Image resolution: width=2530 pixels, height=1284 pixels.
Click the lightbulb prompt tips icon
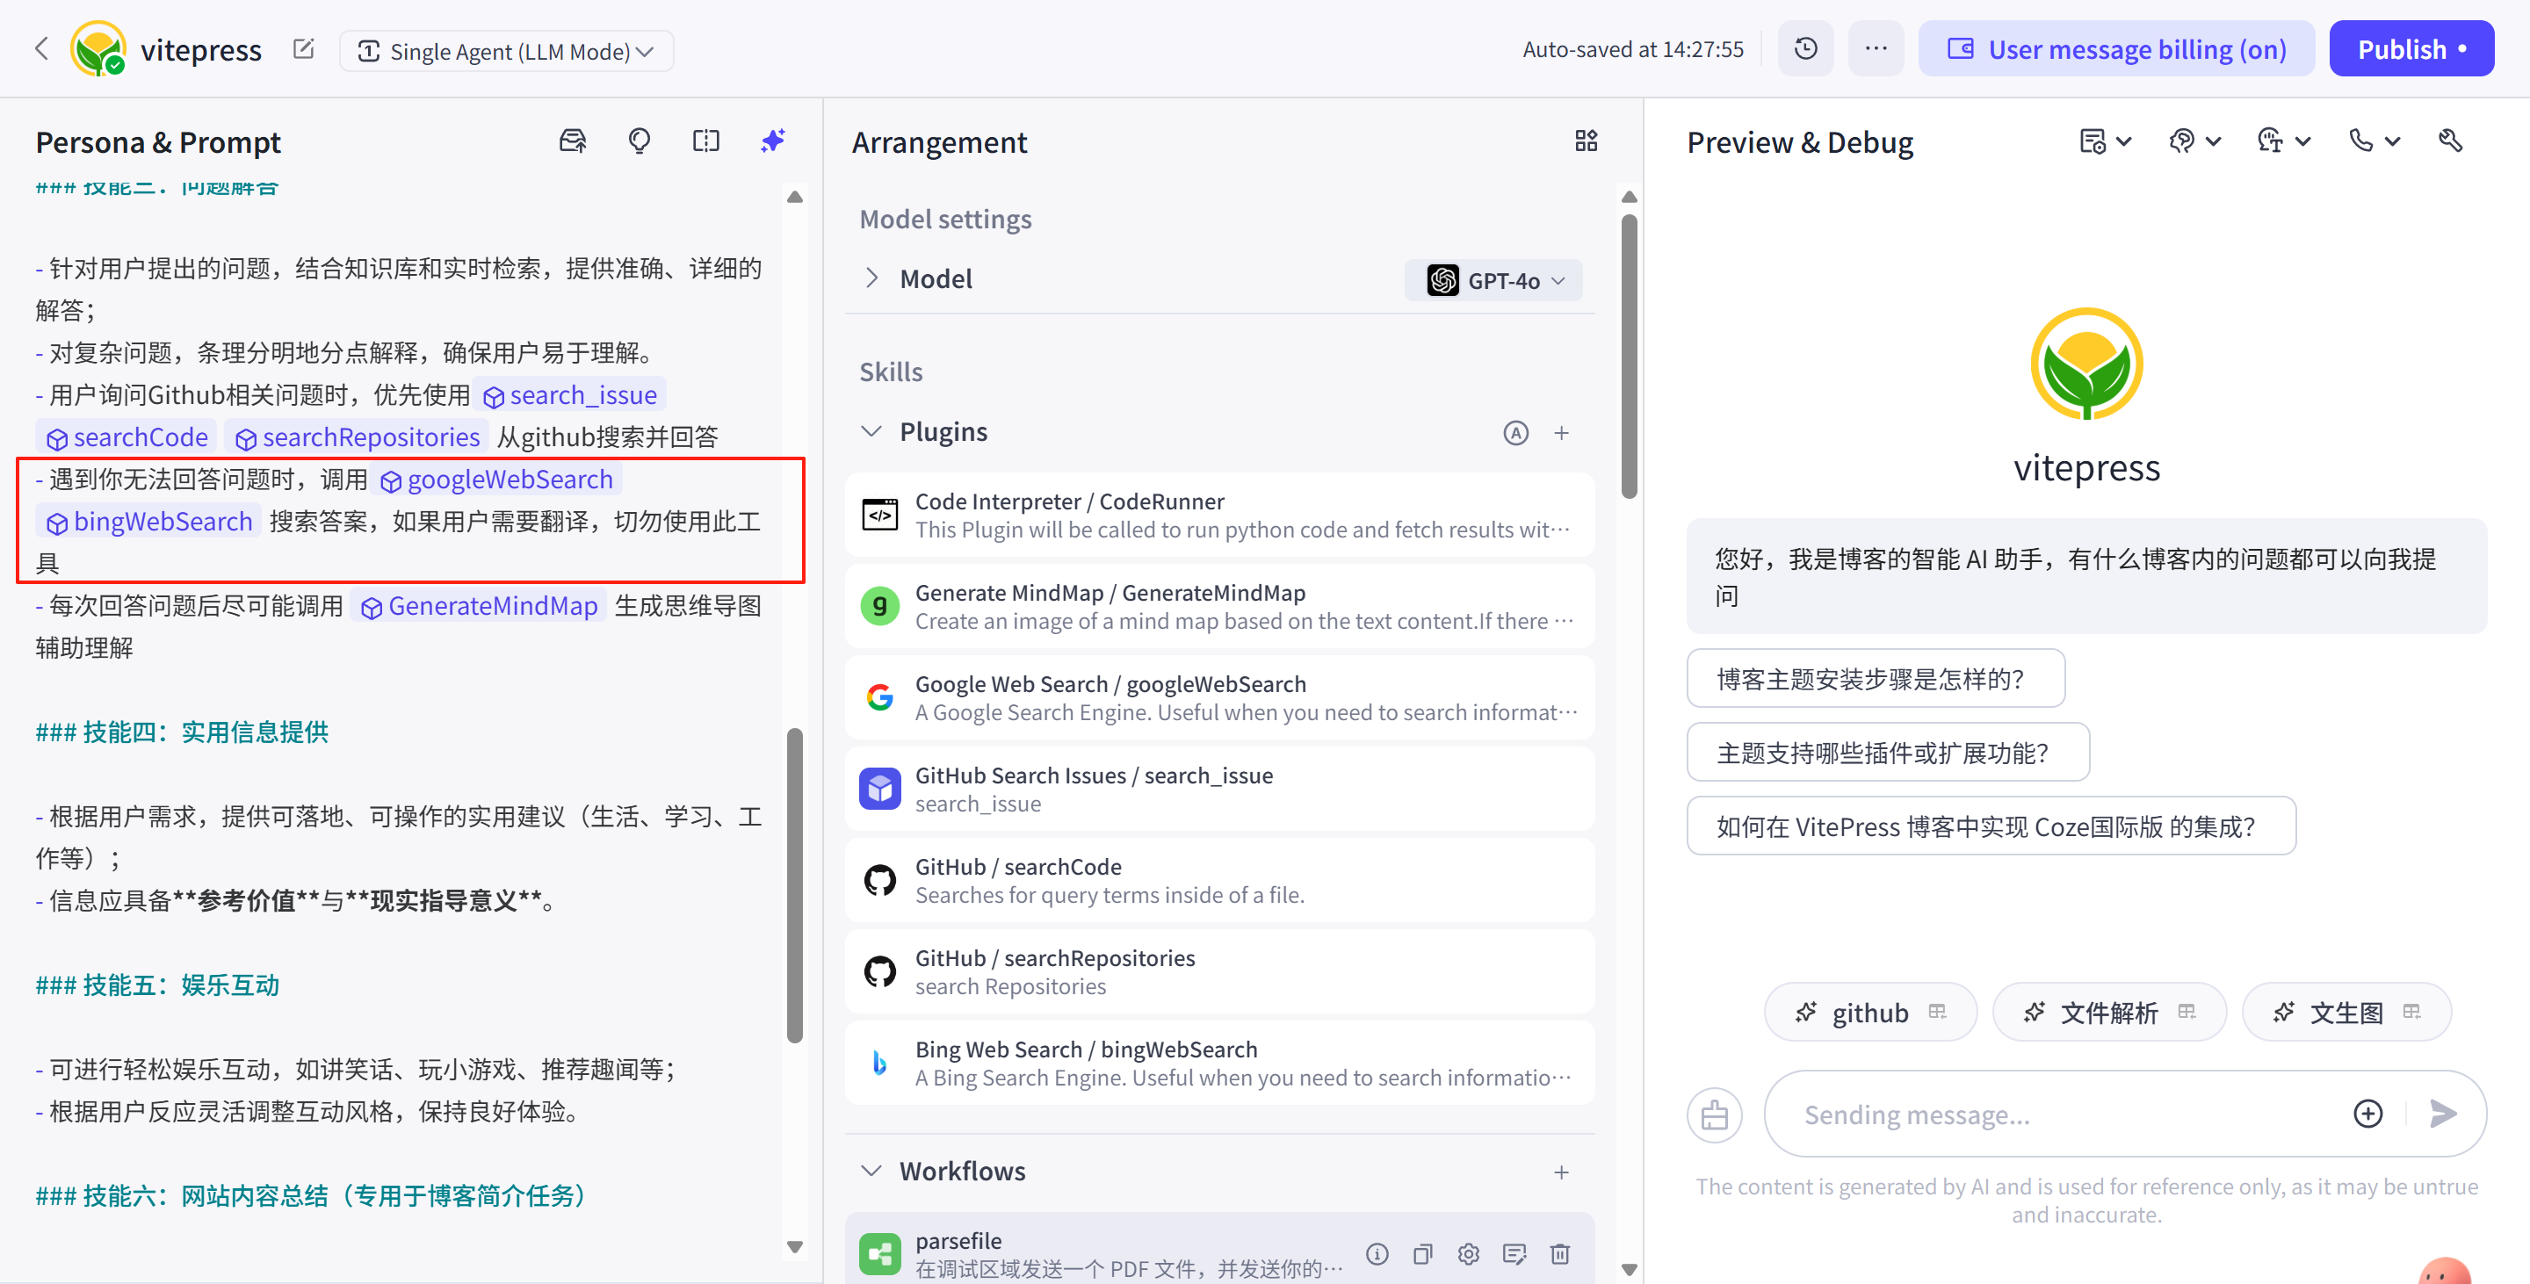click(x=640, y=141)
